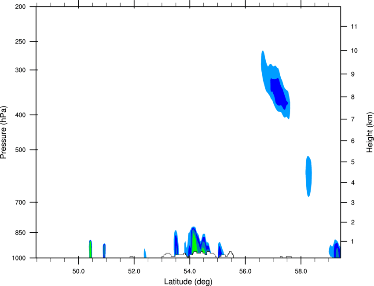Inspect the blue column near 53.5 degrees
The image size is (374, 286).
[x=176, y=243]
